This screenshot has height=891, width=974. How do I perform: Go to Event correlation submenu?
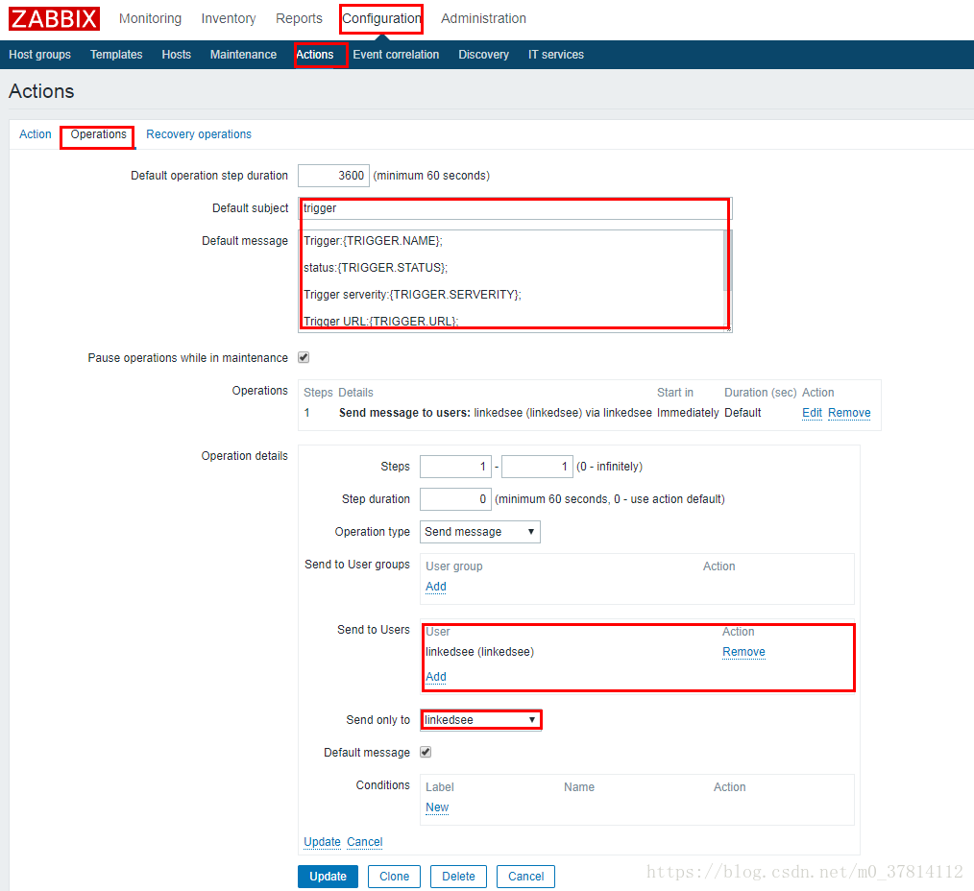(x=396, y=55)
